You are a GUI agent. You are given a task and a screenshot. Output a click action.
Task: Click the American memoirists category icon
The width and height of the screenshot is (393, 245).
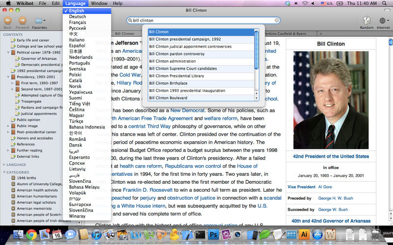13,209
